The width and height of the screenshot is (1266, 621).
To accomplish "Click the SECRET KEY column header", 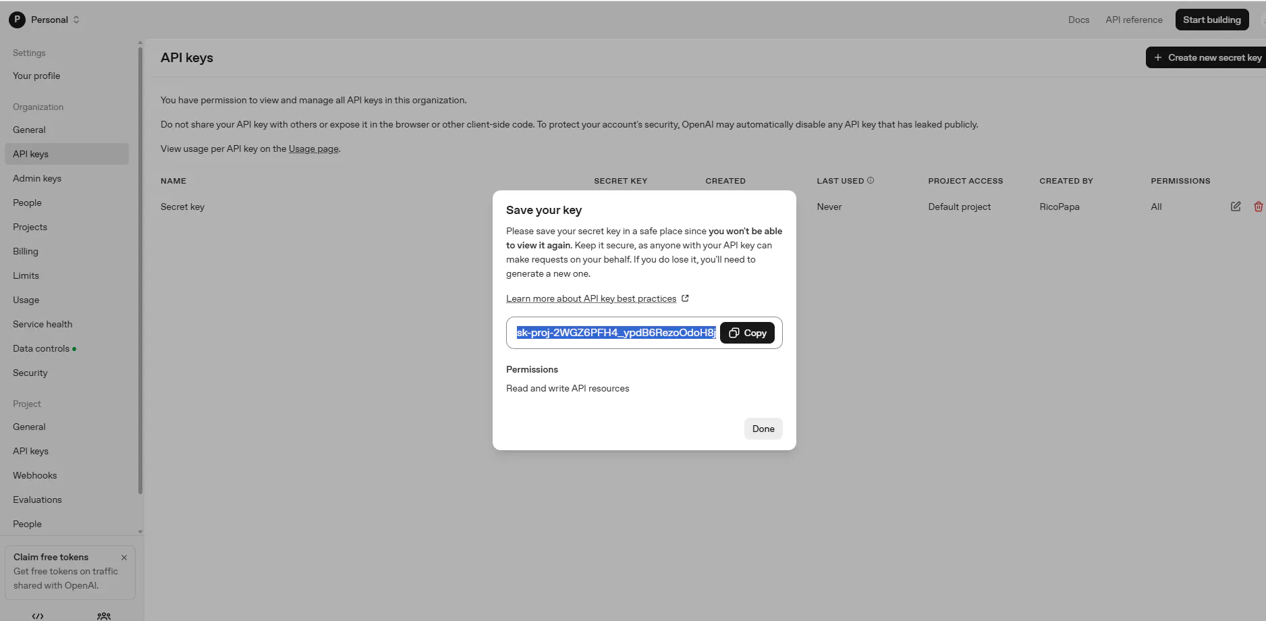I will point(620,181).
